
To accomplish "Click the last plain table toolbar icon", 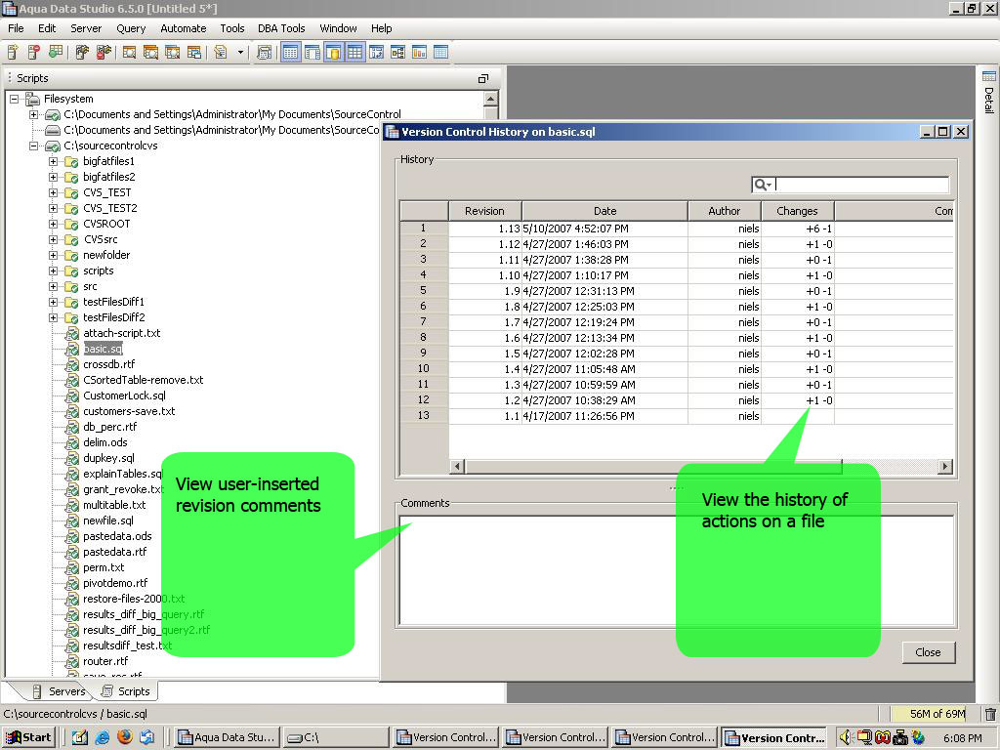I will click(440, 53).
